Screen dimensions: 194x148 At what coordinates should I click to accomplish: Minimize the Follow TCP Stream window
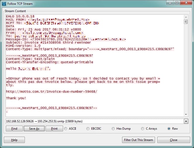[x=169, y=3]
